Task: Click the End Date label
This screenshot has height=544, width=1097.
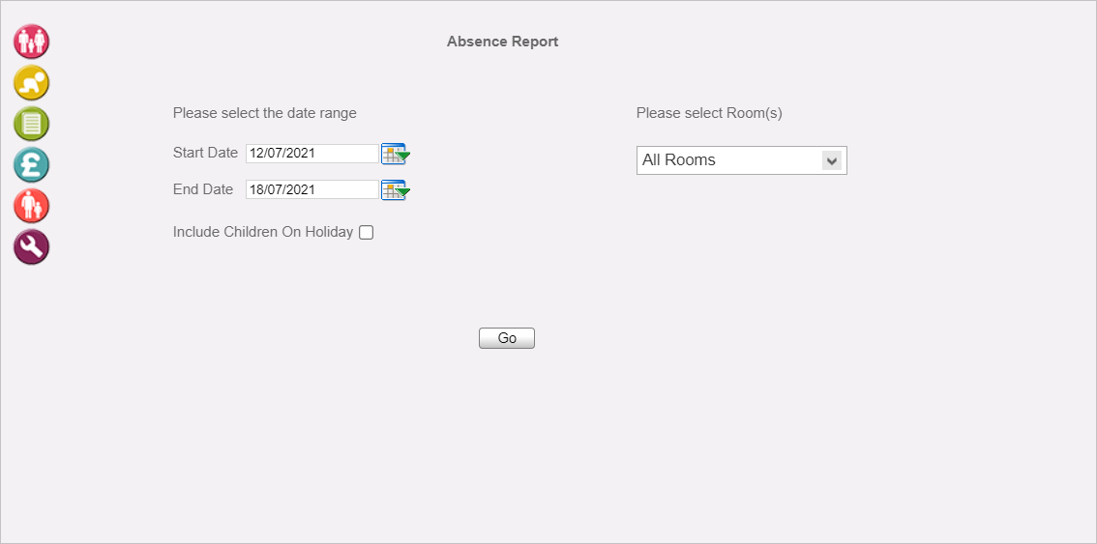Action: pos(203,188)
